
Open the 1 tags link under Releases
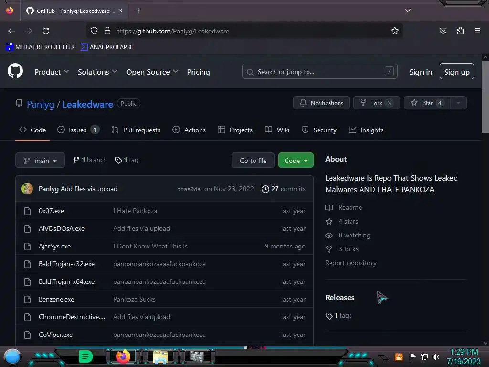tap(339, 315)
